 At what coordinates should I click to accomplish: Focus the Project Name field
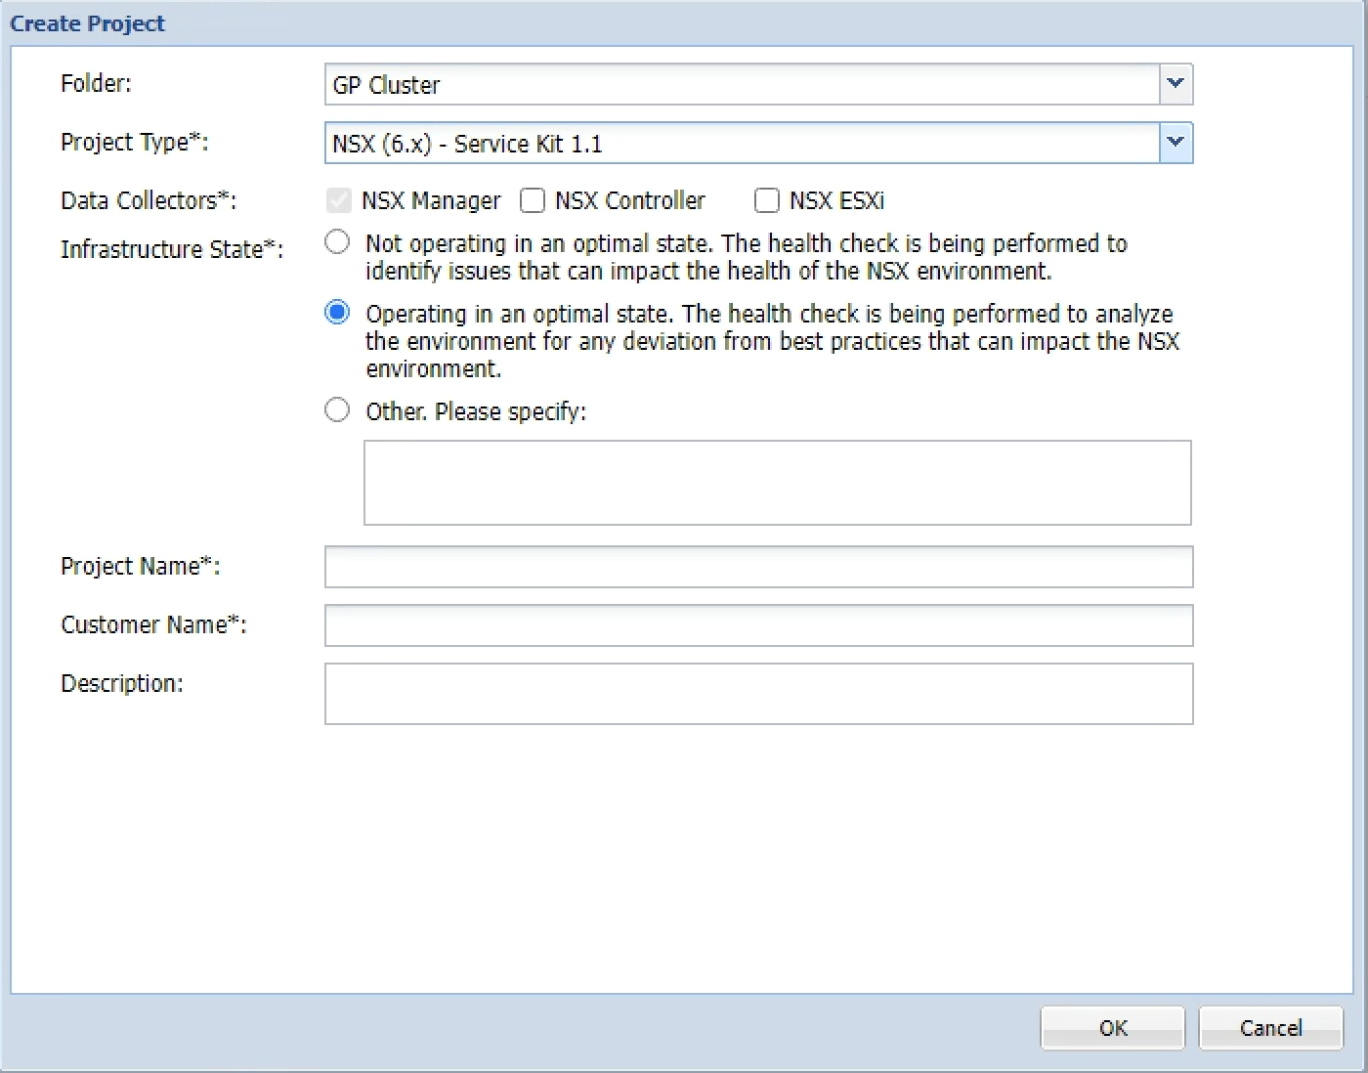pos(759,567)
